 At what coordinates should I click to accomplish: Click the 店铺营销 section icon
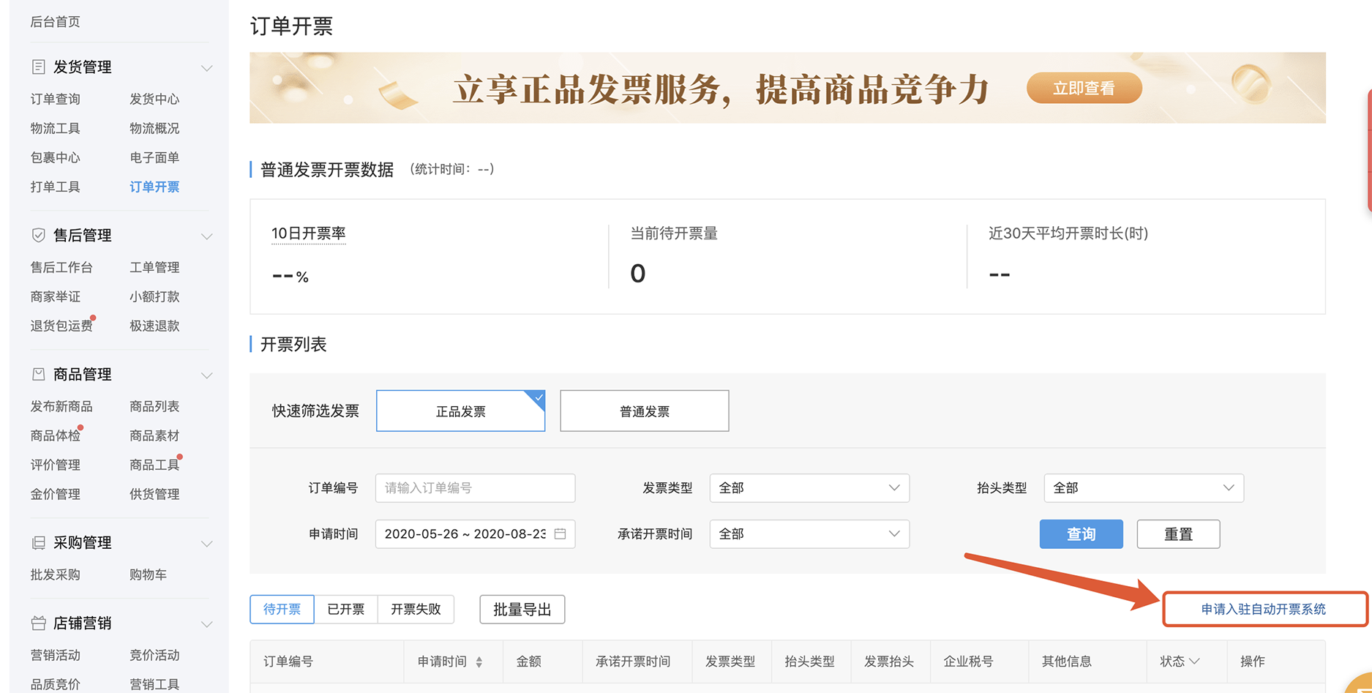39,623
